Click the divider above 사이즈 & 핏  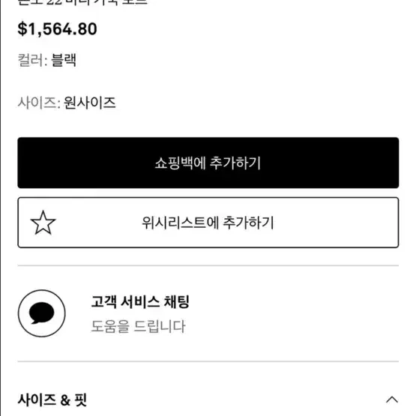coord(208,361)
